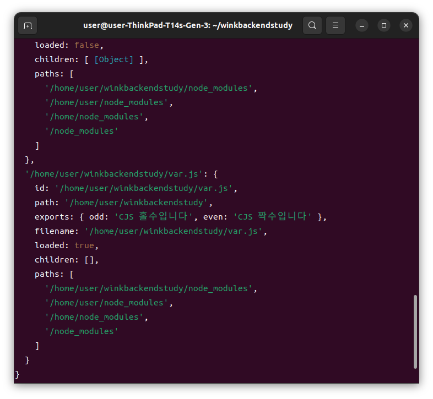Click the first '/node_modules' entry
Screen dimensions: 433x399
click(82, 131)
